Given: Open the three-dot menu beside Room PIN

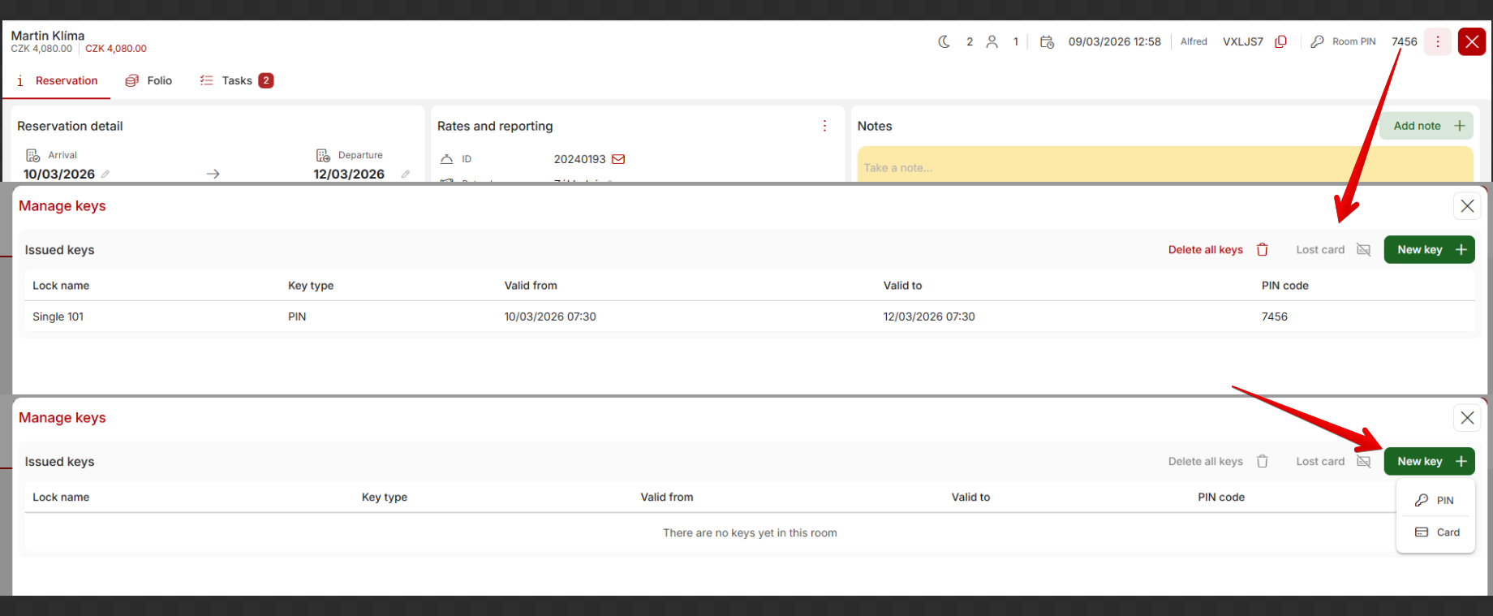Looking at the screenshot, I should click(1437, 41).
